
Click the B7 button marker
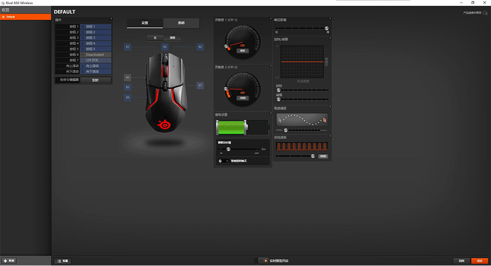(x=200, y=85)
